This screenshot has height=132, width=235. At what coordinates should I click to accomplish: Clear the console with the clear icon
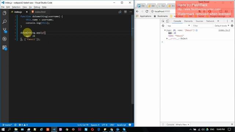(x=163, y=26)
